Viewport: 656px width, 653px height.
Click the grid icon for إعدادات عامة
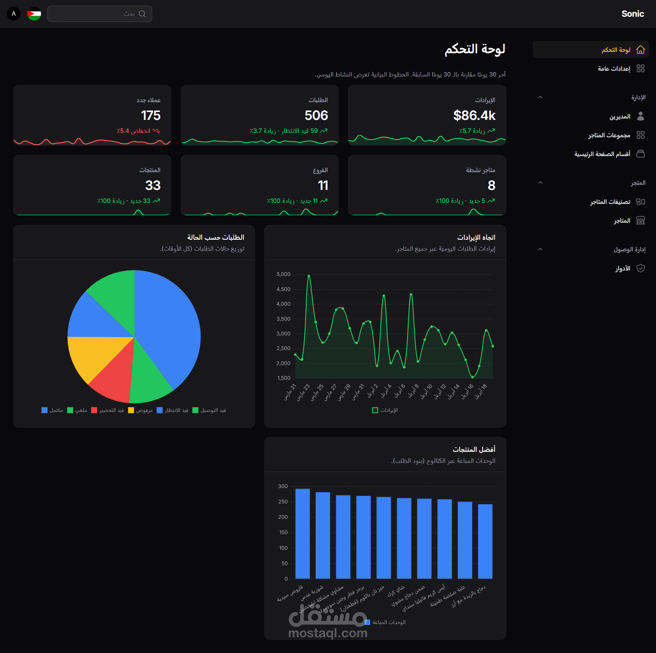click(641, 69)
